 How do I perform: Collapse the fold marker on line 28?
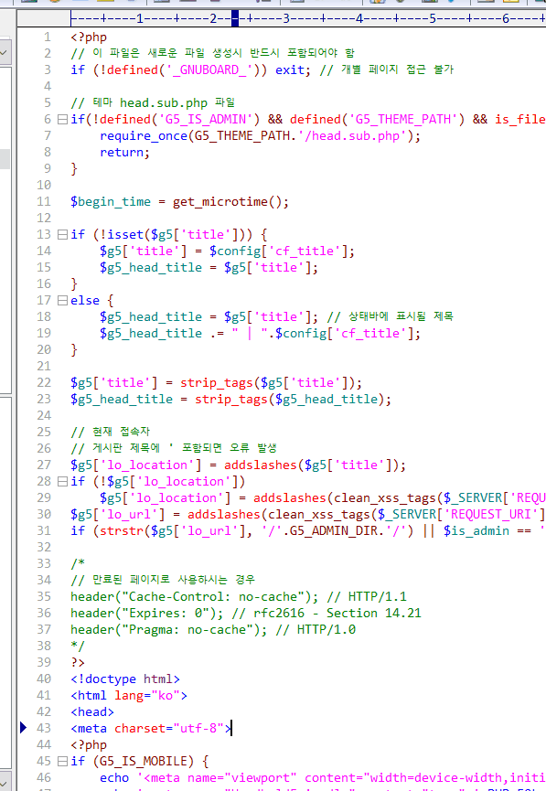[x=62, y=482]
